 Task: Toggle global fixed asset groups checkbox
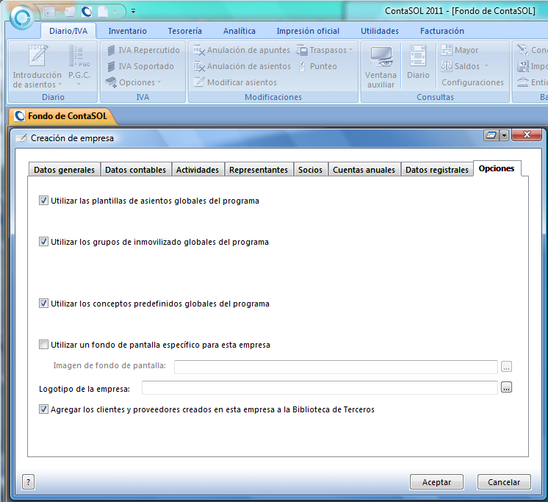[x=44, y=242]
